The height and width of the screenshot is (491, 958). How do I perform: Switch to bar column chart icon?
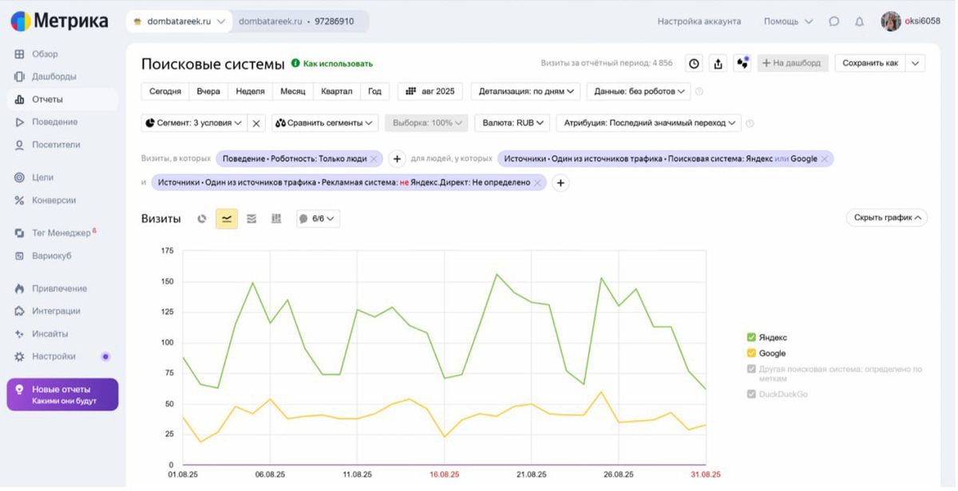276,218
